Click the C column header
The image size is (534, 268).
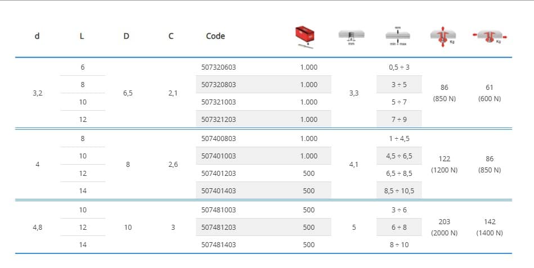pos(171,36)
